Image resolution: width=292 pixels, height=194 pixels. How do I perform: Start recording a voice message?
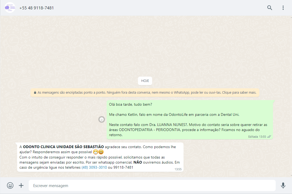click(283, 185)
